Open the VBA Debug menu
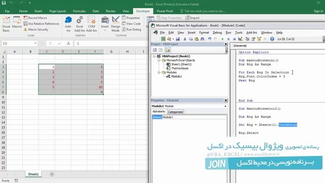The height and width of the screenshot is (183, 325). click(x=217, y=33)
